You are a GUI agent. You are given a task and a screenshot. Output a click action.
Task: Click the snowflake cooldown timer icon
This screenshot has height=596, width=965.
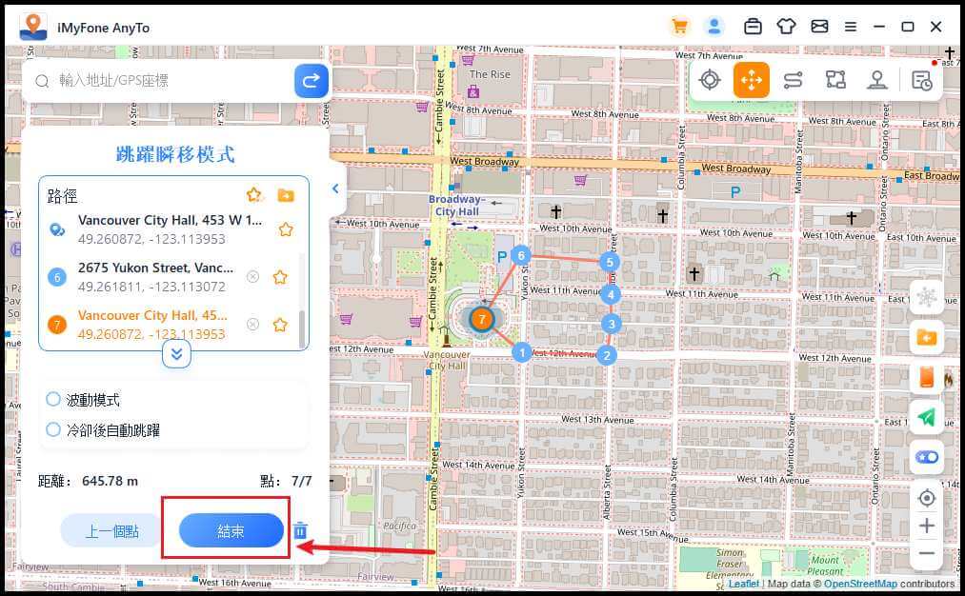(927, 298)
